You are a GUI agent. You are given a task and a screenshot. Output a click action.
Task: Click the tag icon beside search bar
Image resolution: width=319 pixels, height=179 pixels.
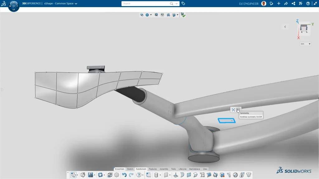coord(183,4)
